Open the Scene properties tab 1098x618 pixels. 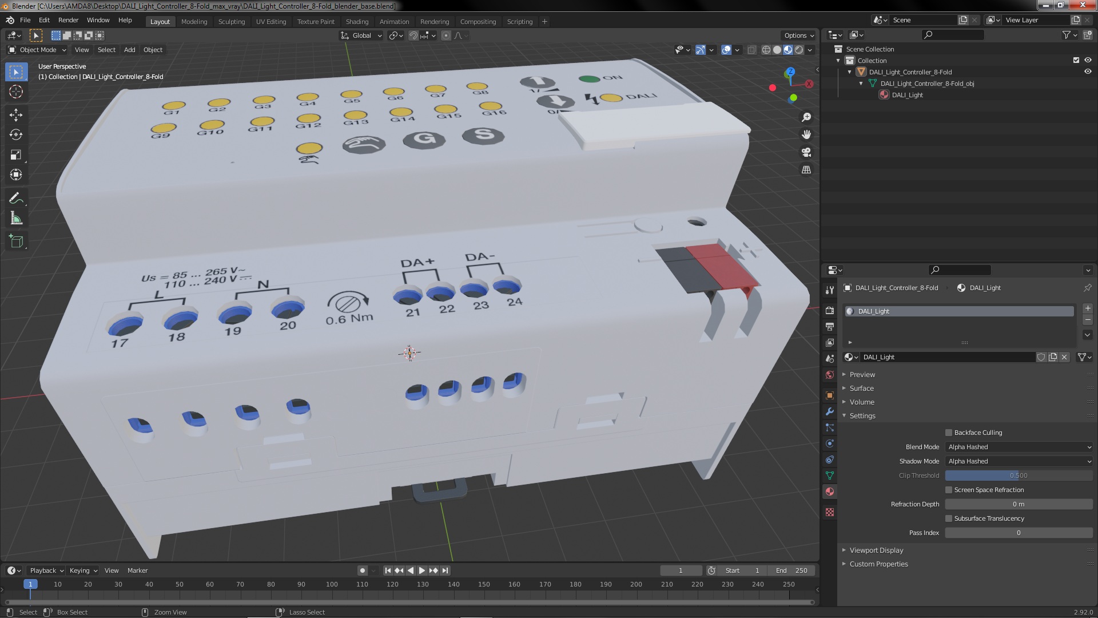click(x=830, y=359)
